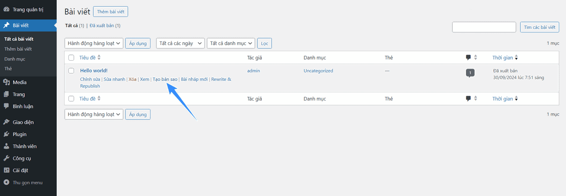Open Bình luận comments icon

pos(6,106)
